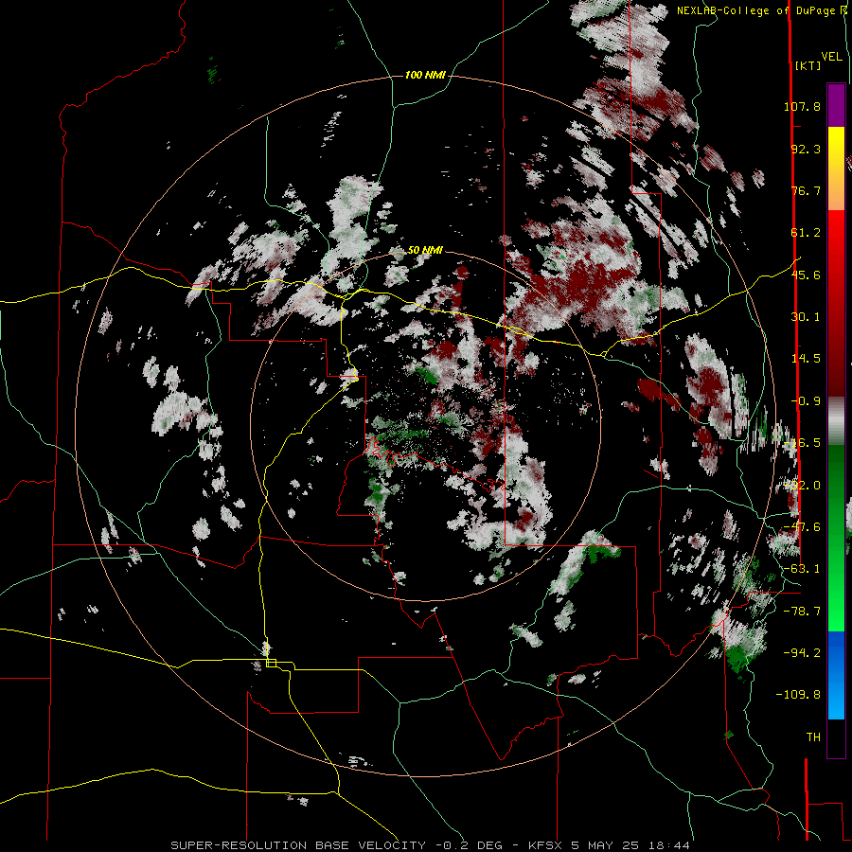The width and height of the screenshot is (852, 852).
Task: Pick the bright green segment above blue
Action: (x=836, y=603)
